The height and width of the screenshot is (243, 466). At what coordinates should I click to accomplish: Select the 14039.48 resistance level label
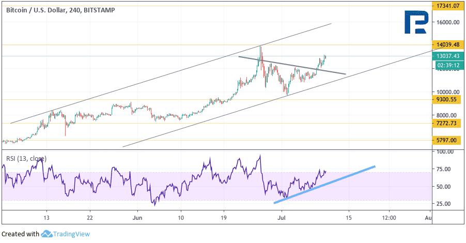pyautogui.click(x=448, y=44)
